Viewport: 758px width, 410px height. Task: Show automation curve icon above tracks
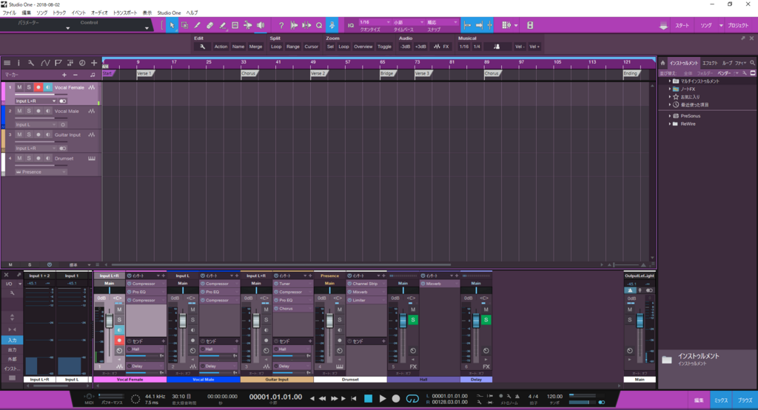pos(45,63)
